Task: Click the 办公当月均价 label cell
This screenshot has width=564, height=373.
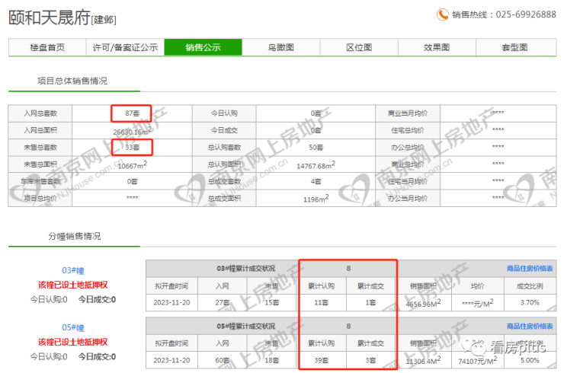Action: click(x=408, y=198)
